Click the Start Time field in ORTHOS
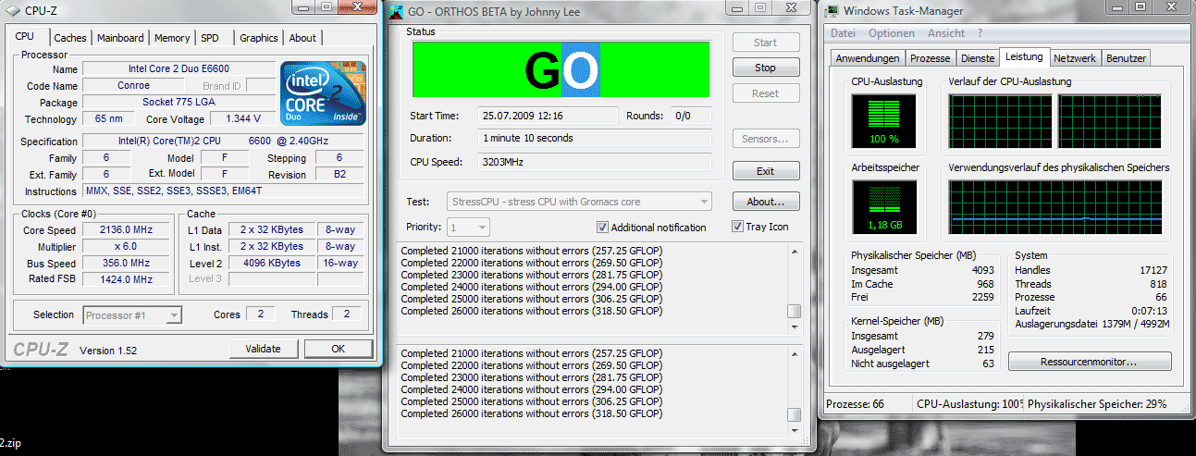 pos(549,116)
